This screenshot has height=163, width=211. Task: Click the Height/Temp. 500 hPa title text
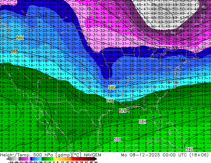tap(27, 155)
